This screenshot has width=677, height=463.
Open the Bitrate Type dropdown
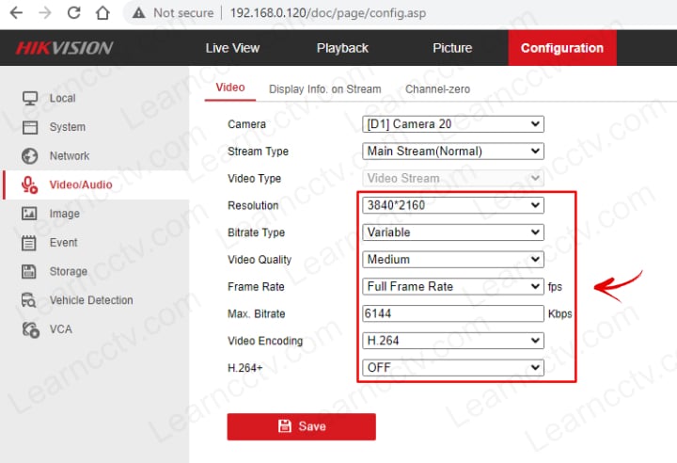(x=453, y=232)
